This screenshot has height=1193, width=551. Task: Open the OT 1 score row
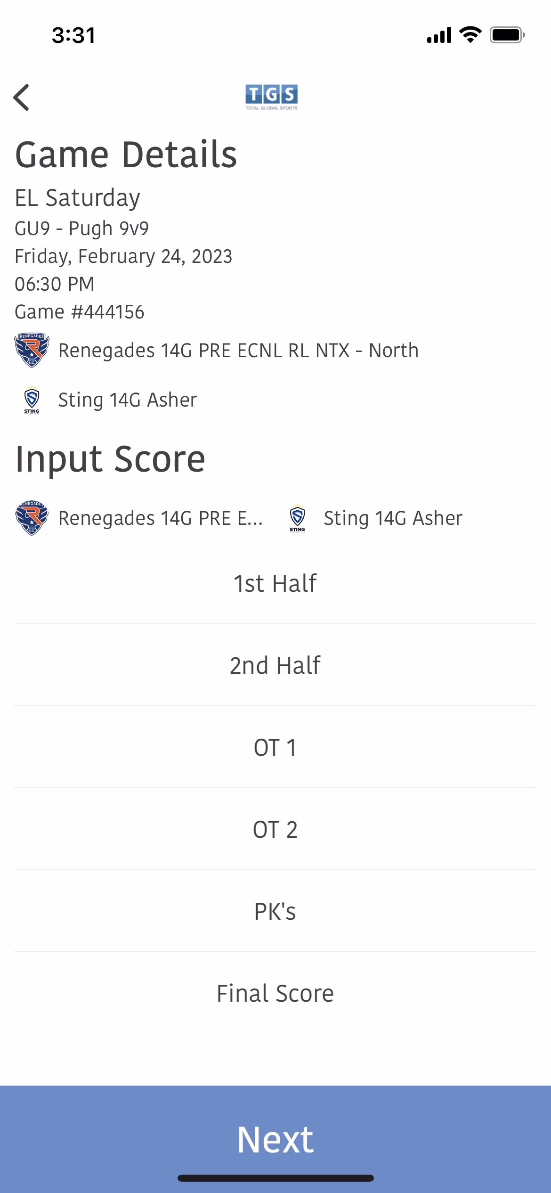275,747
